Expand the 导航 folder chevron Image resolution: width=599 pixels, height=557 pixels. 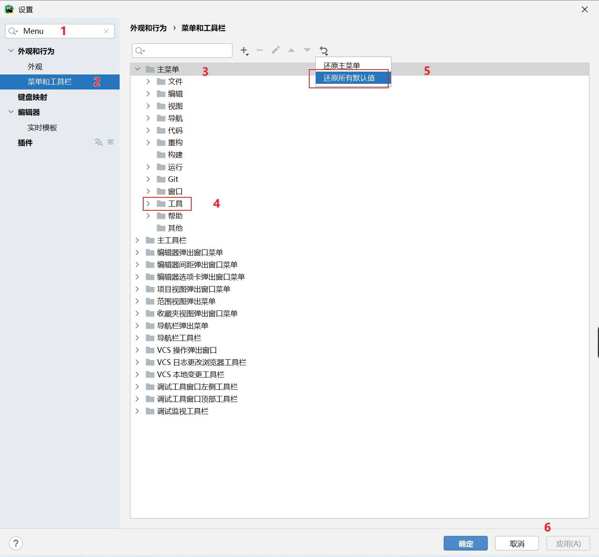[x=148, y=118]
